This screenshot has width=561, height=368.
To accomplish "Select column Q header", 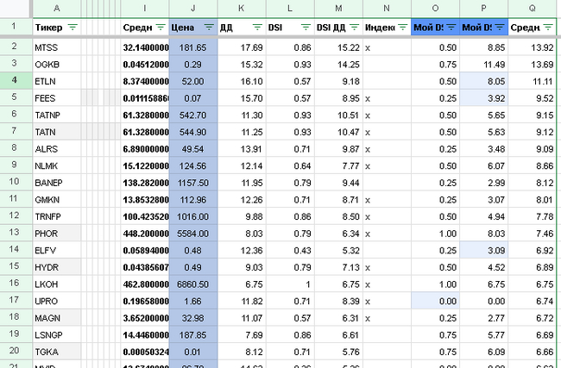I will pos(533,9).
